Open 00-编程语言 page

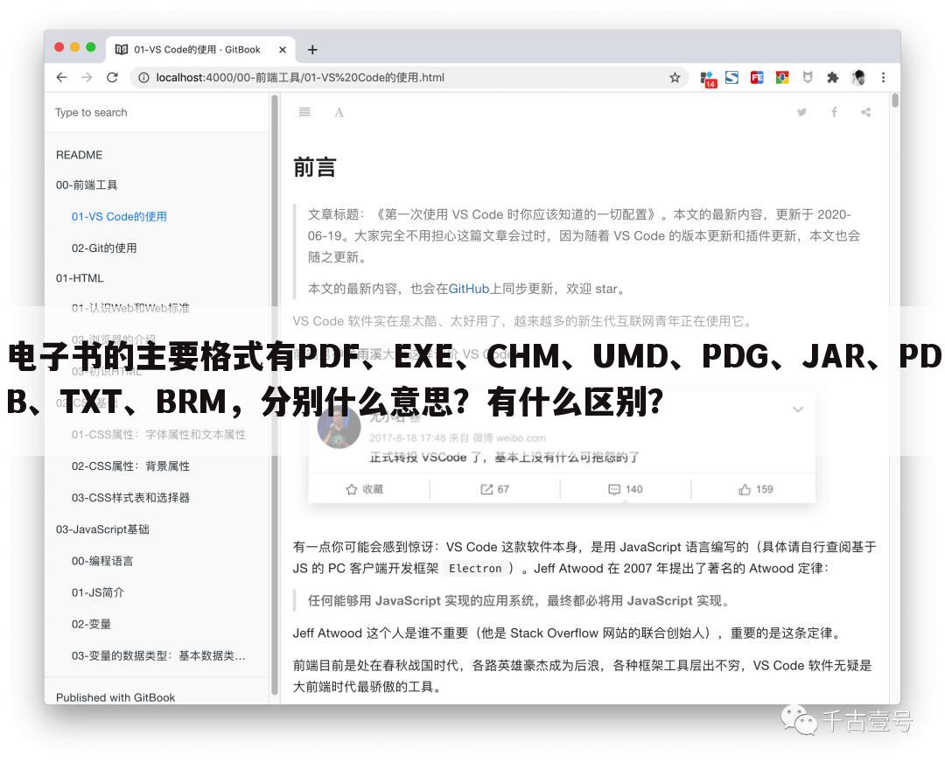tap(102, 561)
